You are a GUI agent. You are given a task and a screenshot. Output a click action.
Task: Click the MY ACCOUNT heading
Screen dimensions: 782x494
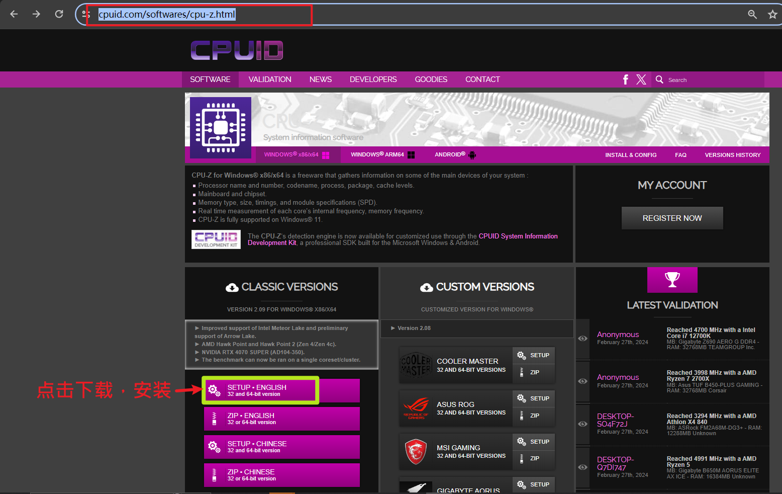pos(672,185)
